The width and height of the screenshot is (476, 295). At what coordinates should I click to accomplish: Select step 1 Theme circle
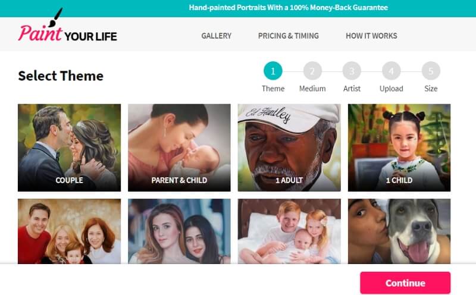(273, 71)
